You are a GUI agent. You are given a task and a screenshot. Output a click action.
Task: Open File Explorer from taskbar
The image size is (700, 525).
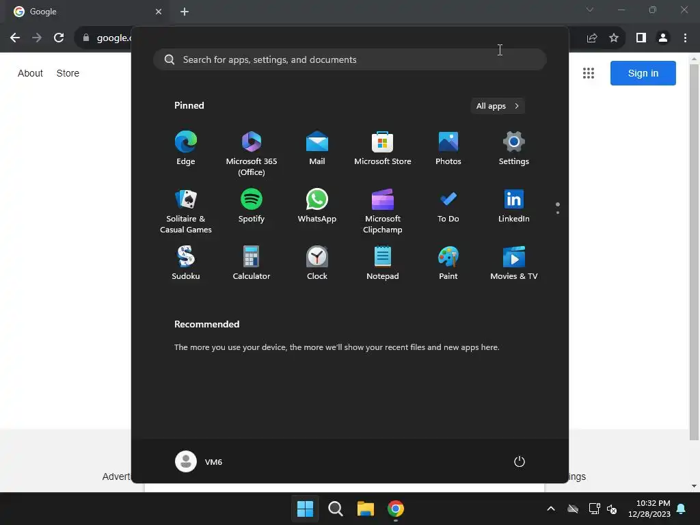pyautogui.click(x=366, y=509)
